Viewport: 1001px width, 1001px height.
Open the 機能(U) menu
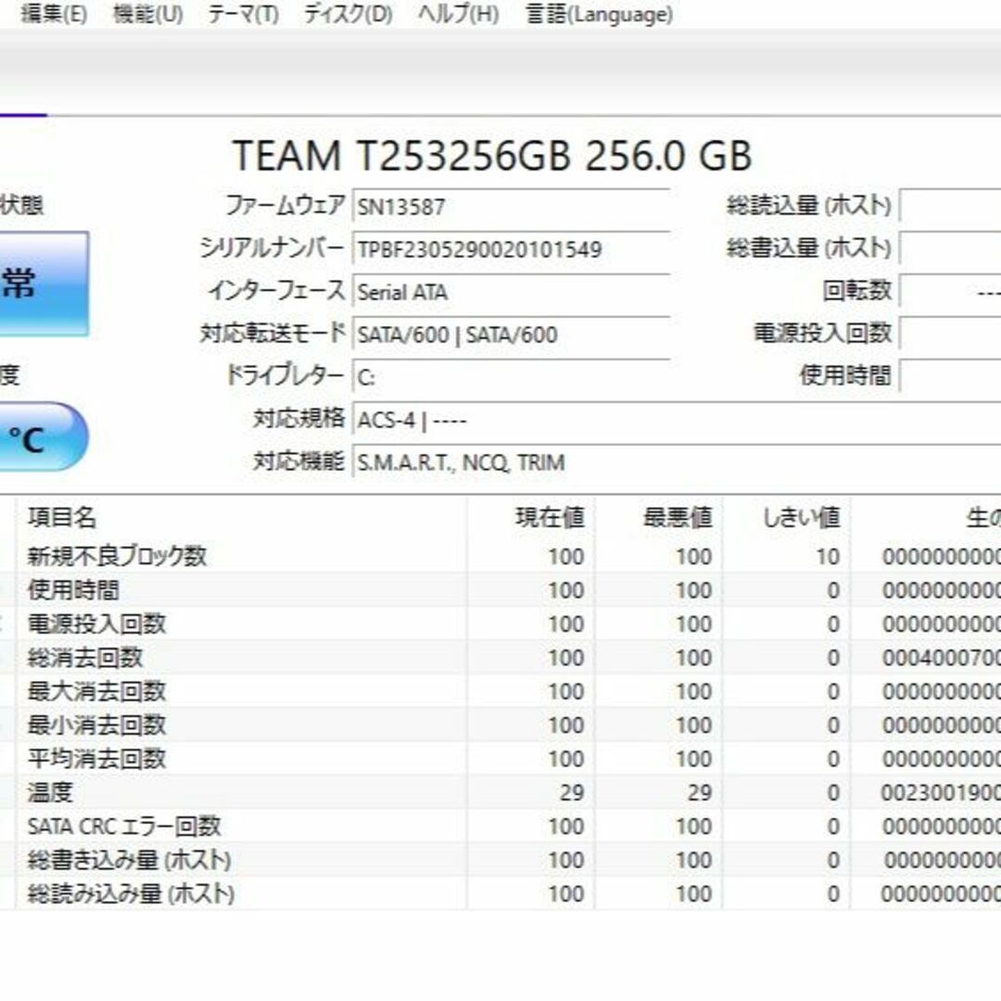pos(147,13)
